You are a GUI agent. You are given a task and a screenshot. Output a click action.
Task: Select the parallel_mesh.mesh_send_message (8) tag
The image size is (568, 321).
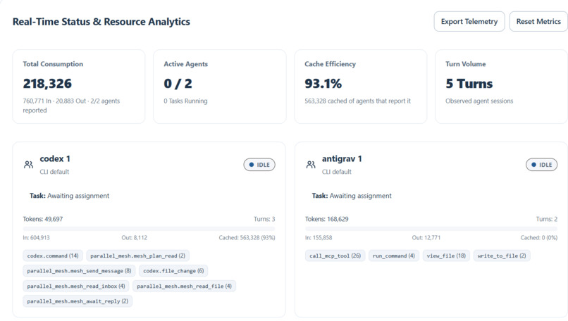[x=79, y=271]
